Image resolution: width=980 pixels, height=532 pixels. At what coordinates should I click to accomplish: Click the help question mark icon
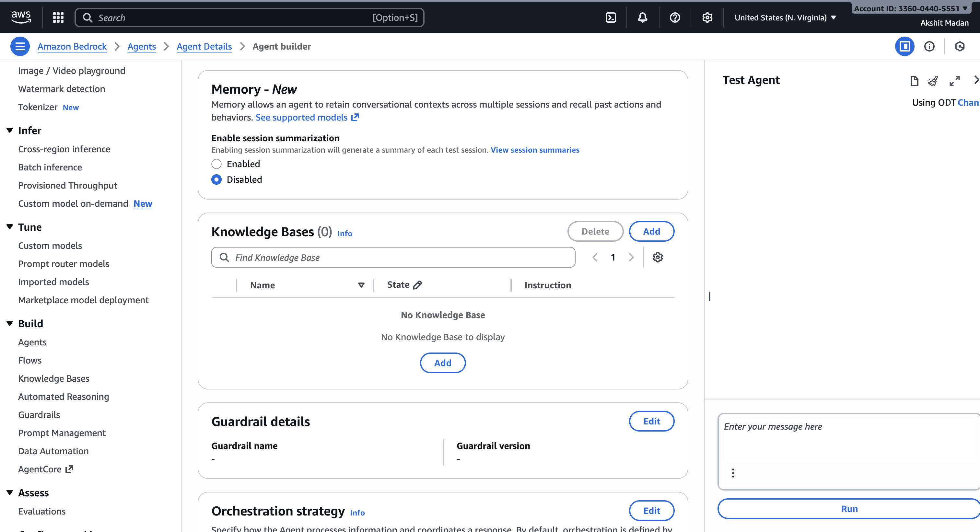pyautogui.click(x=675, y=17)
